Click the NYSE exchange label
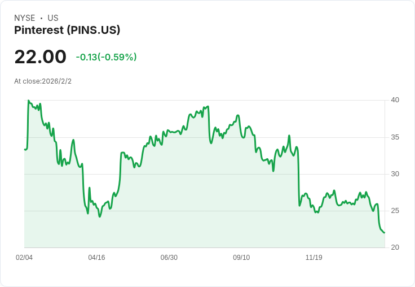The width and height of the screenshot is (415, 287). 25,18
